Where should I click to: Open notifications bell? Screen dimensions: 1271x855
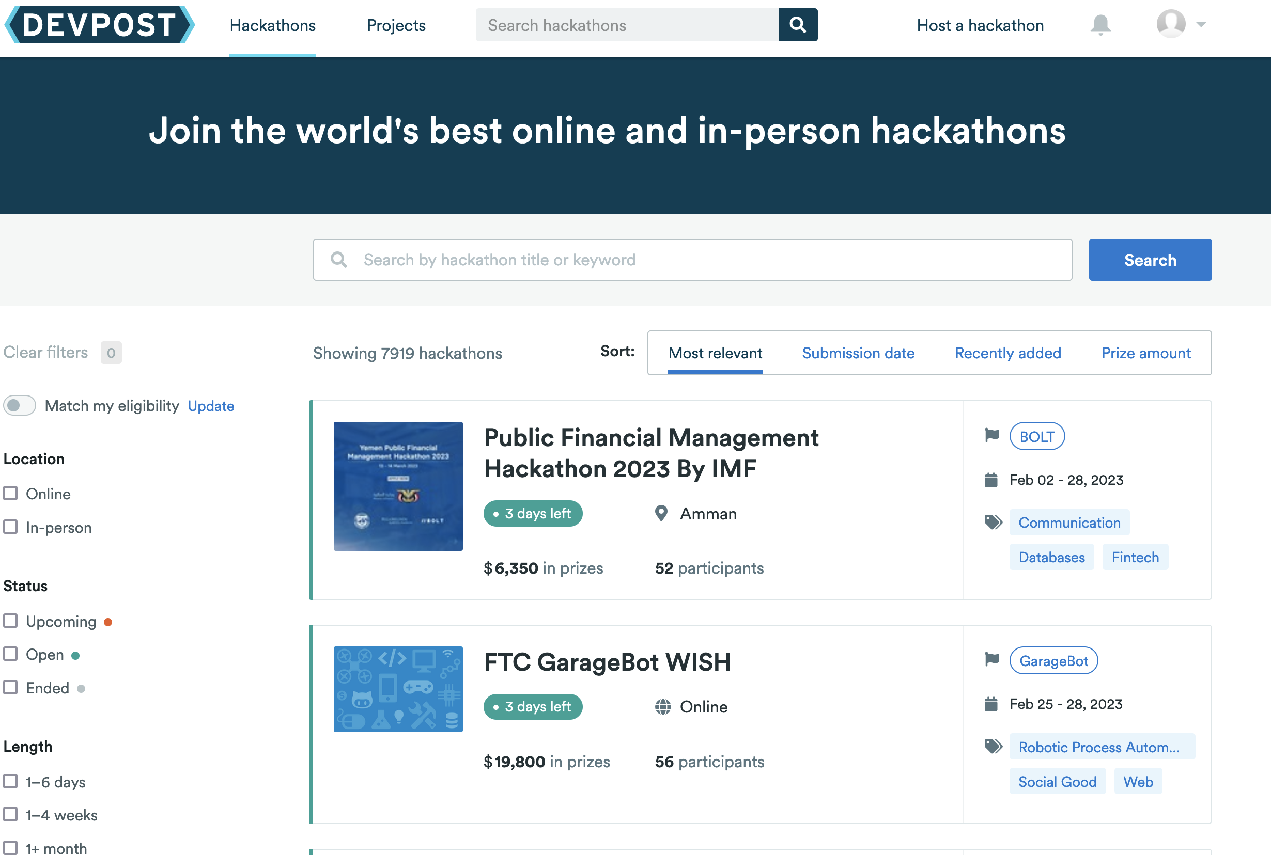pyautogui.click(x=1100, y=25)
